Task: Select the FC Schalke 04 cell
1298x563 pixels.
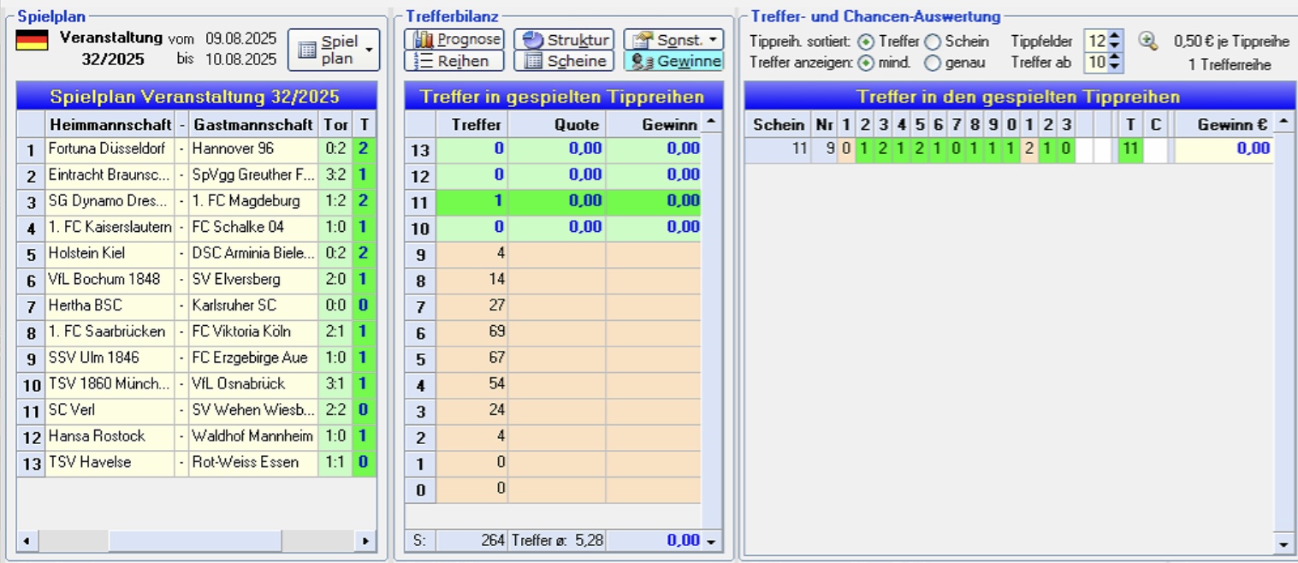Action: tap(253, 228)
